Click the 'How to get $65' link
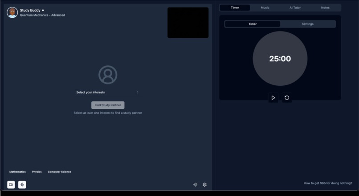This screenshot has width=359, height=196. (328, 183)
